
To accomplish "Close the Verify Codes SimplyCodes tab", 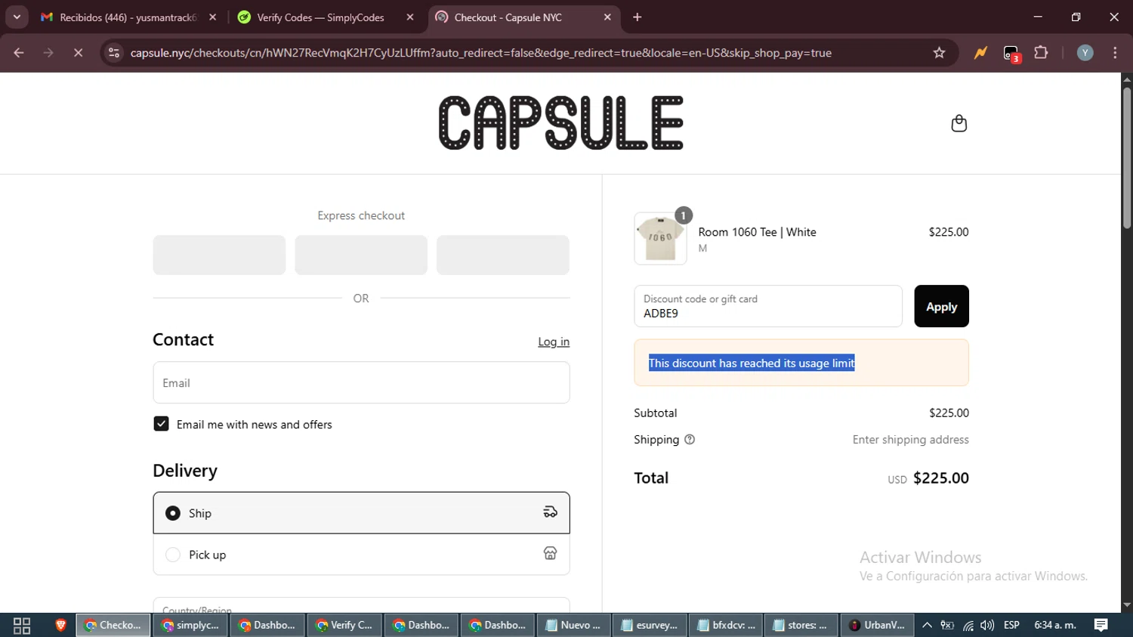I will point(410,17).
